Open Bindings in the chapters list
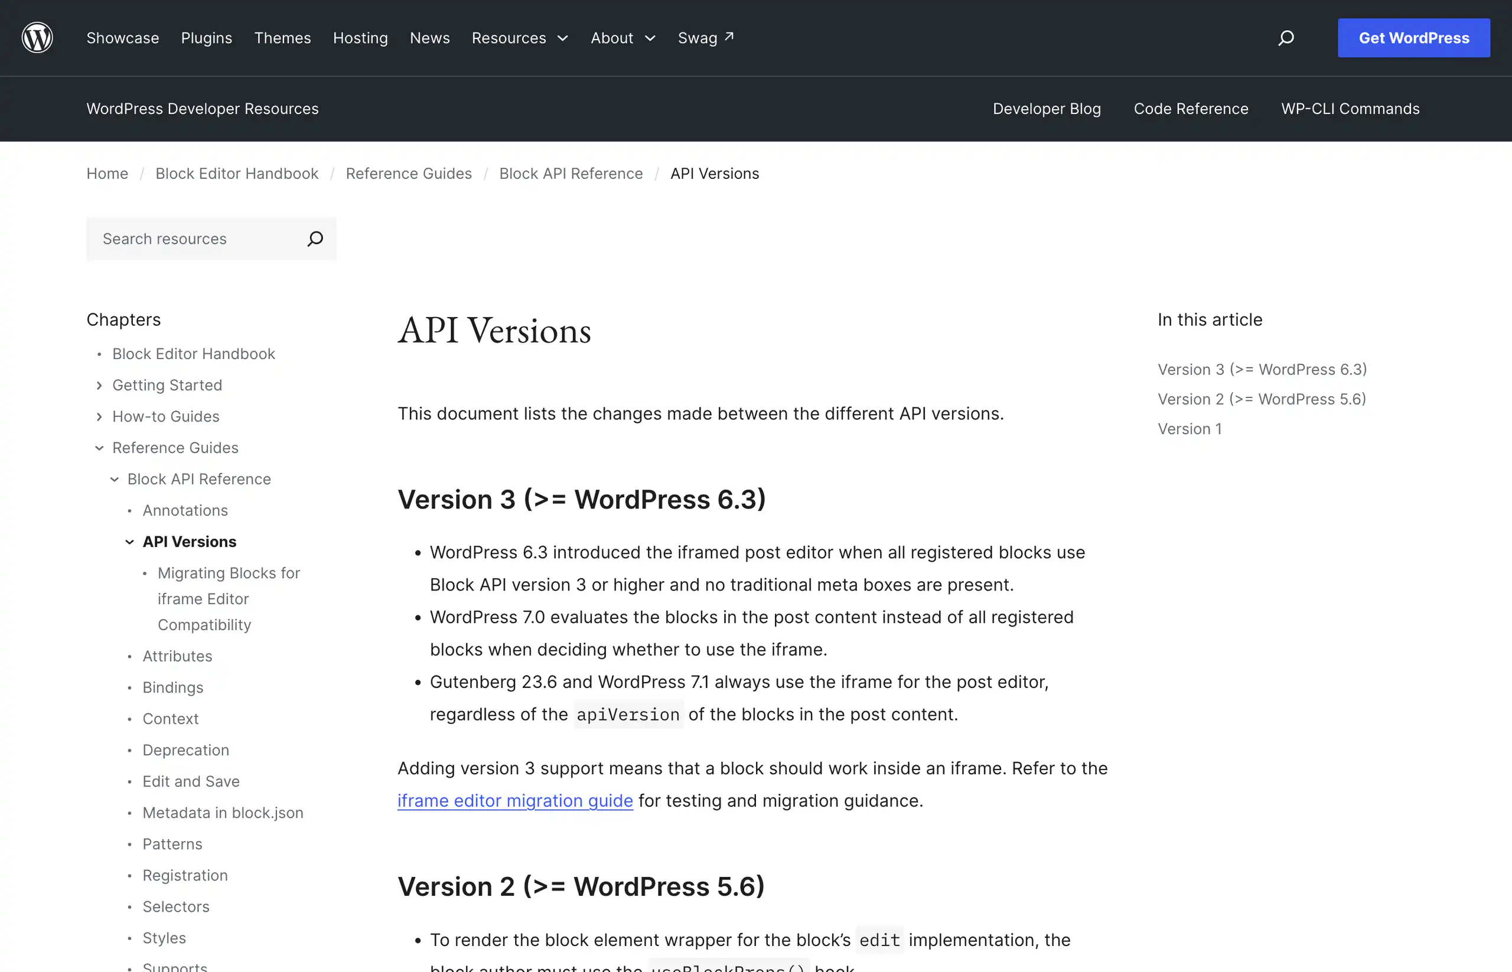 coord(173,687)
